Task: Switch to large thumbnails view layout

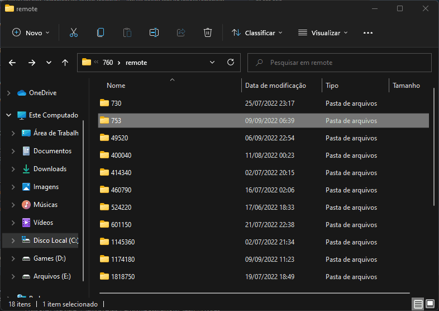Action: point(430,304)
